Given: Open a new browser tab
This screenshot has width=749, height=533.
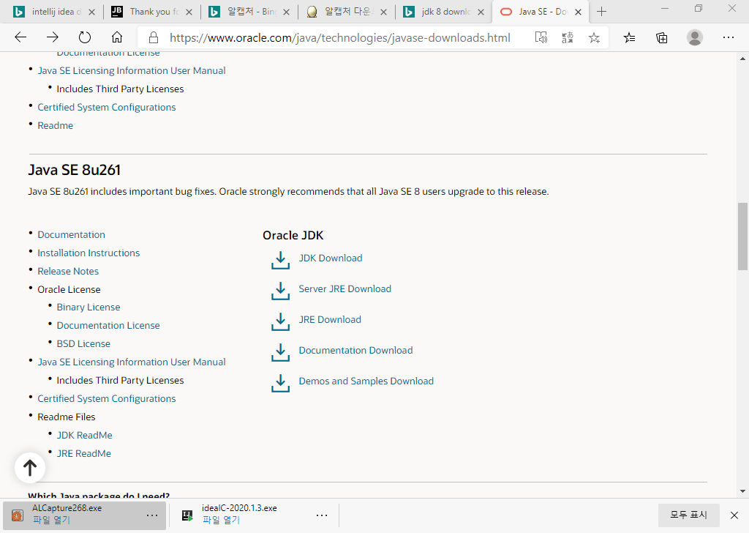Looking at the screenshot, I should point(602,12).
